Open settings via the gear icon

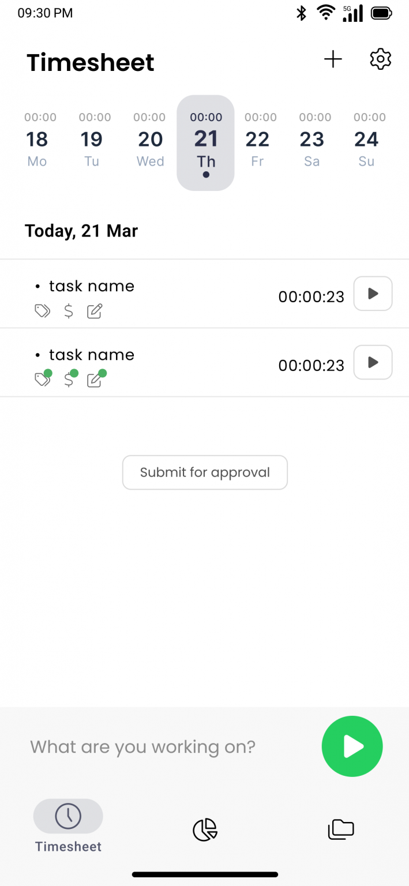coord(380,59)
